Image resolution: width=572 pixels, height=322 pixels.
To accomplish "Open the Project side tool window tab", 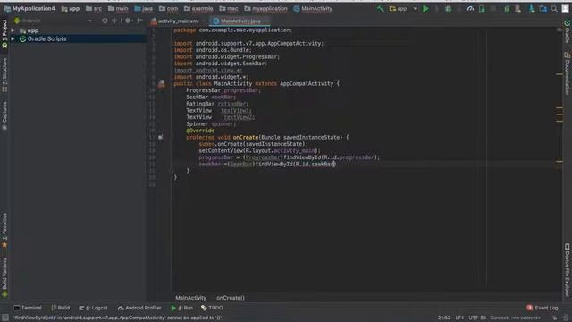I will [4, 34].
